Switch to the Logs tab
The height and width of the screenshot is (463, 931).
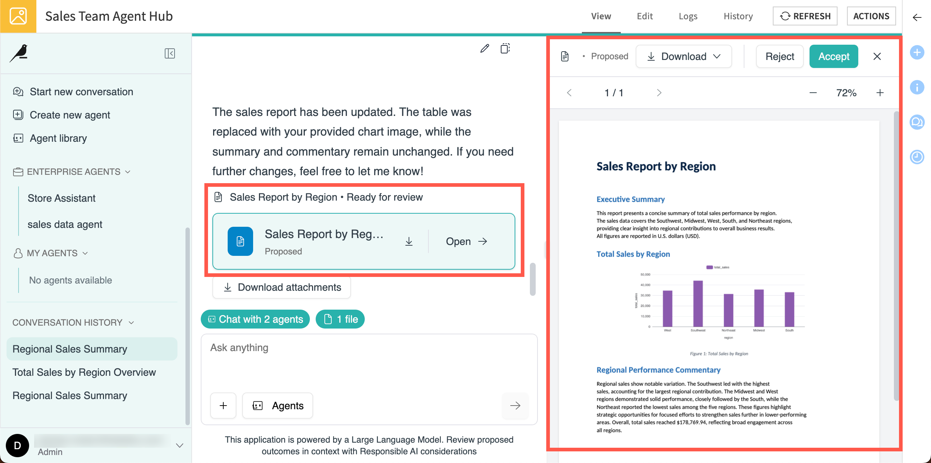pyautogui.click(x=688, y=16)
